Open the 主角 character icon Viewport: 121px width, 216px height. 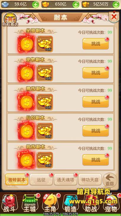50,204
